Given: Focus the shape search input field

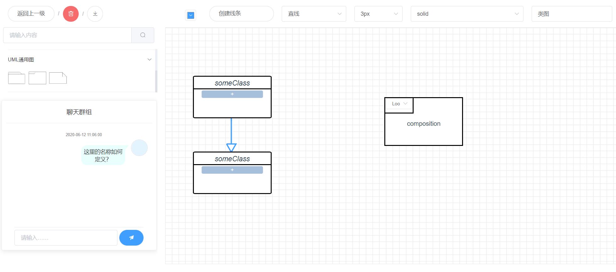Looking at the screenshot, I should click(x=67, y=35).
